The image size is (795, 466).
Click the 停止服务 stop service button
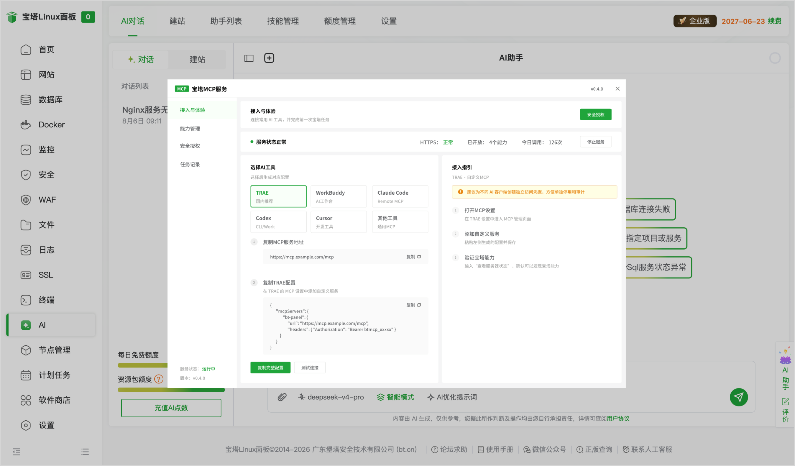point(596,142)
